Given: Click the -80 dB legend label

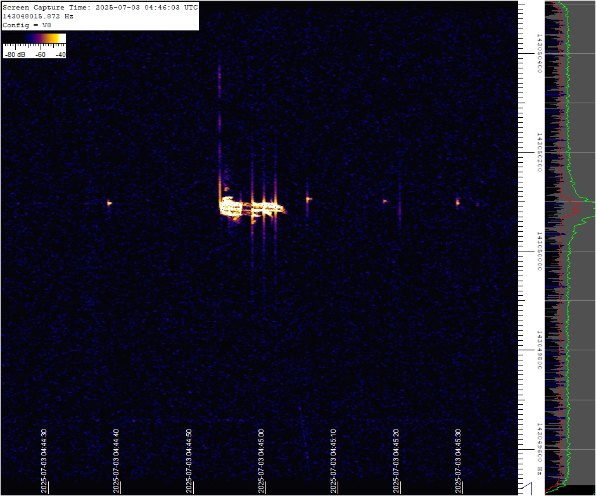Looking at the screenshot, I should click(15, 54).
